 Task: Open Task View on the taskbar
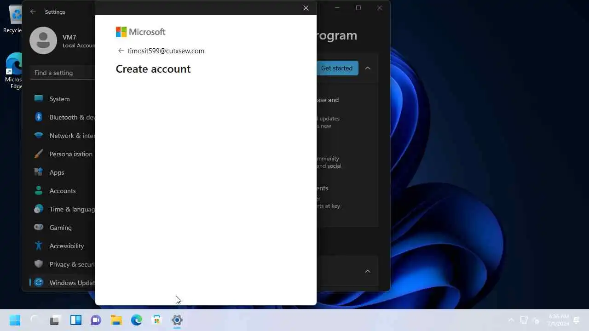coord(55,320)
